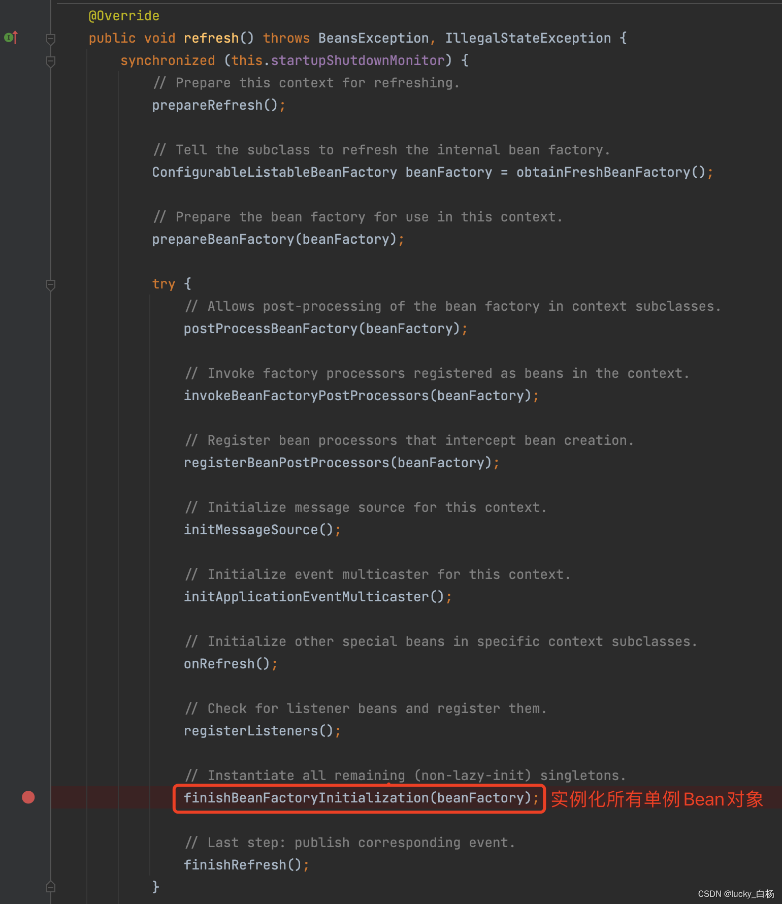Click comment 'Instantiate all remaining (non-lazy-init) singletons'
Image resolution: width=782 pixels, height=904 pixels.
pyautogui.click(x=405, y=776)
